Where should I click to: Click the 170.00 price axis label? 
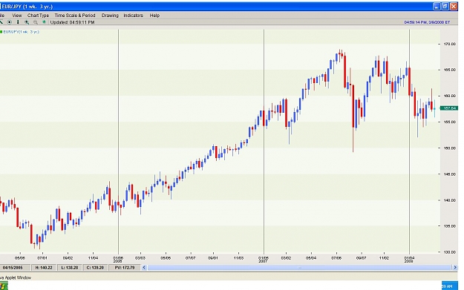point(449,44)
